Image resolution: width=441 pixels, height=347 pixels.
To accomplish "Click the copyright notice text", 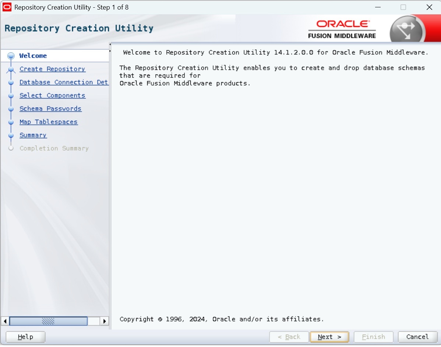I will pos(222,319).
